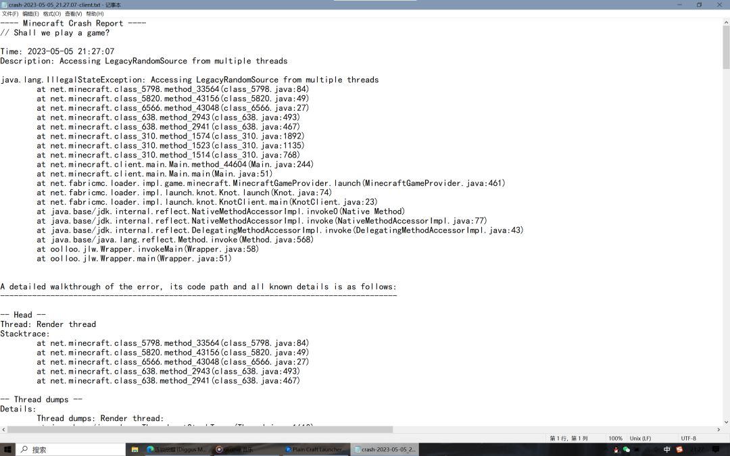The image size is (730, 456).
Task: Click the class_310.method_1574 stack line
Action: [x=170, y=136]
